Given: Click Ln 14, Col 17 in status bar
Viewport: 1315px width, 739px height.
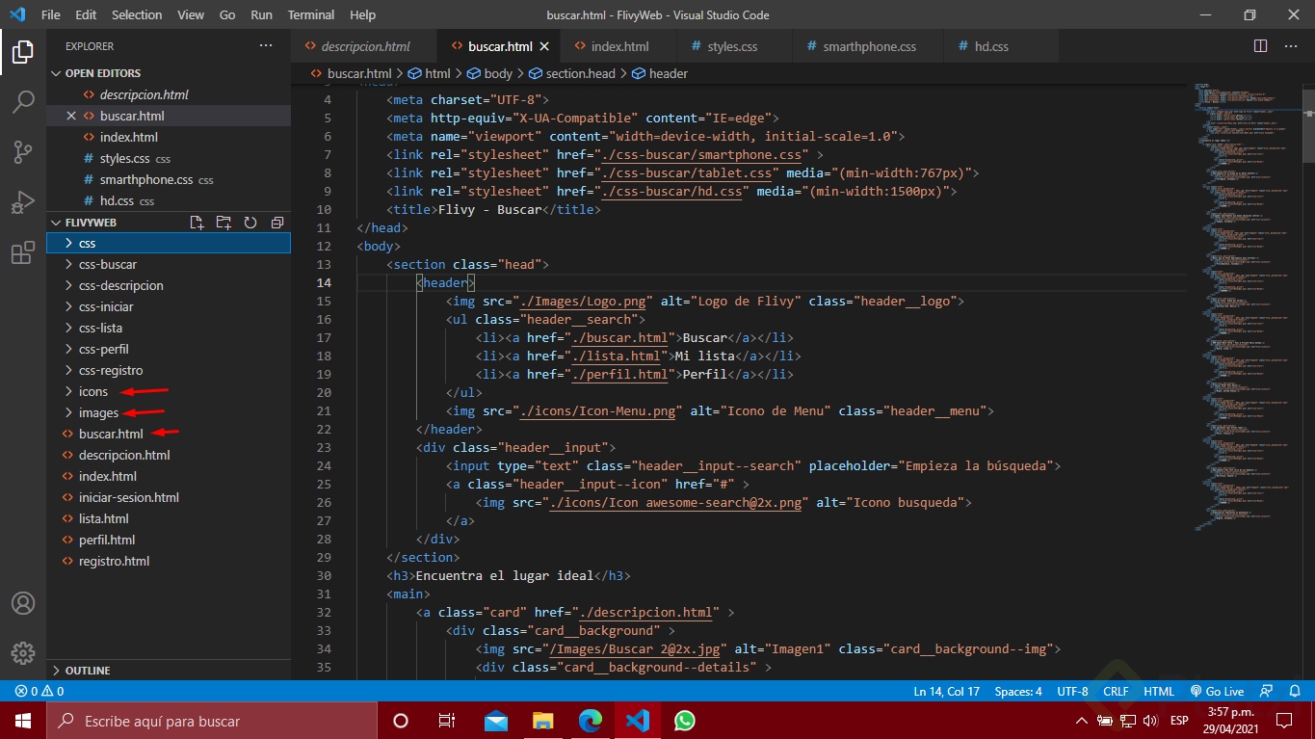Looking at the screenshot, I should point(946,691).
